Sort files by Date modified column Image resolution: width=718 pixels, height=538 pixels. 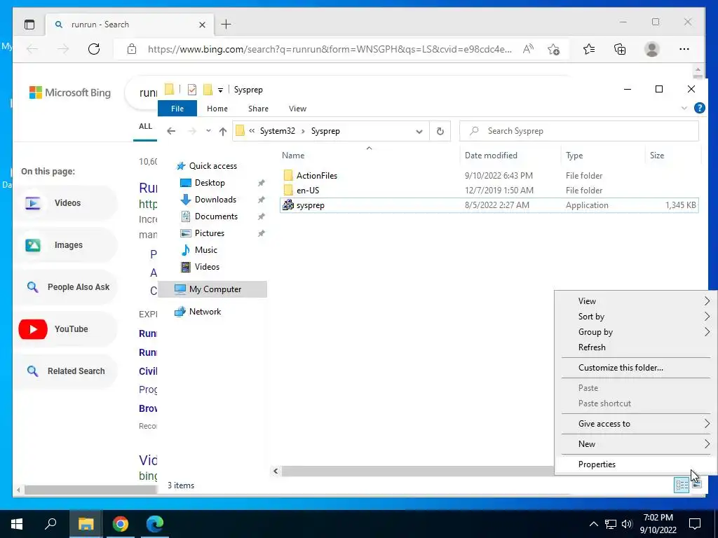pos(510,156)
